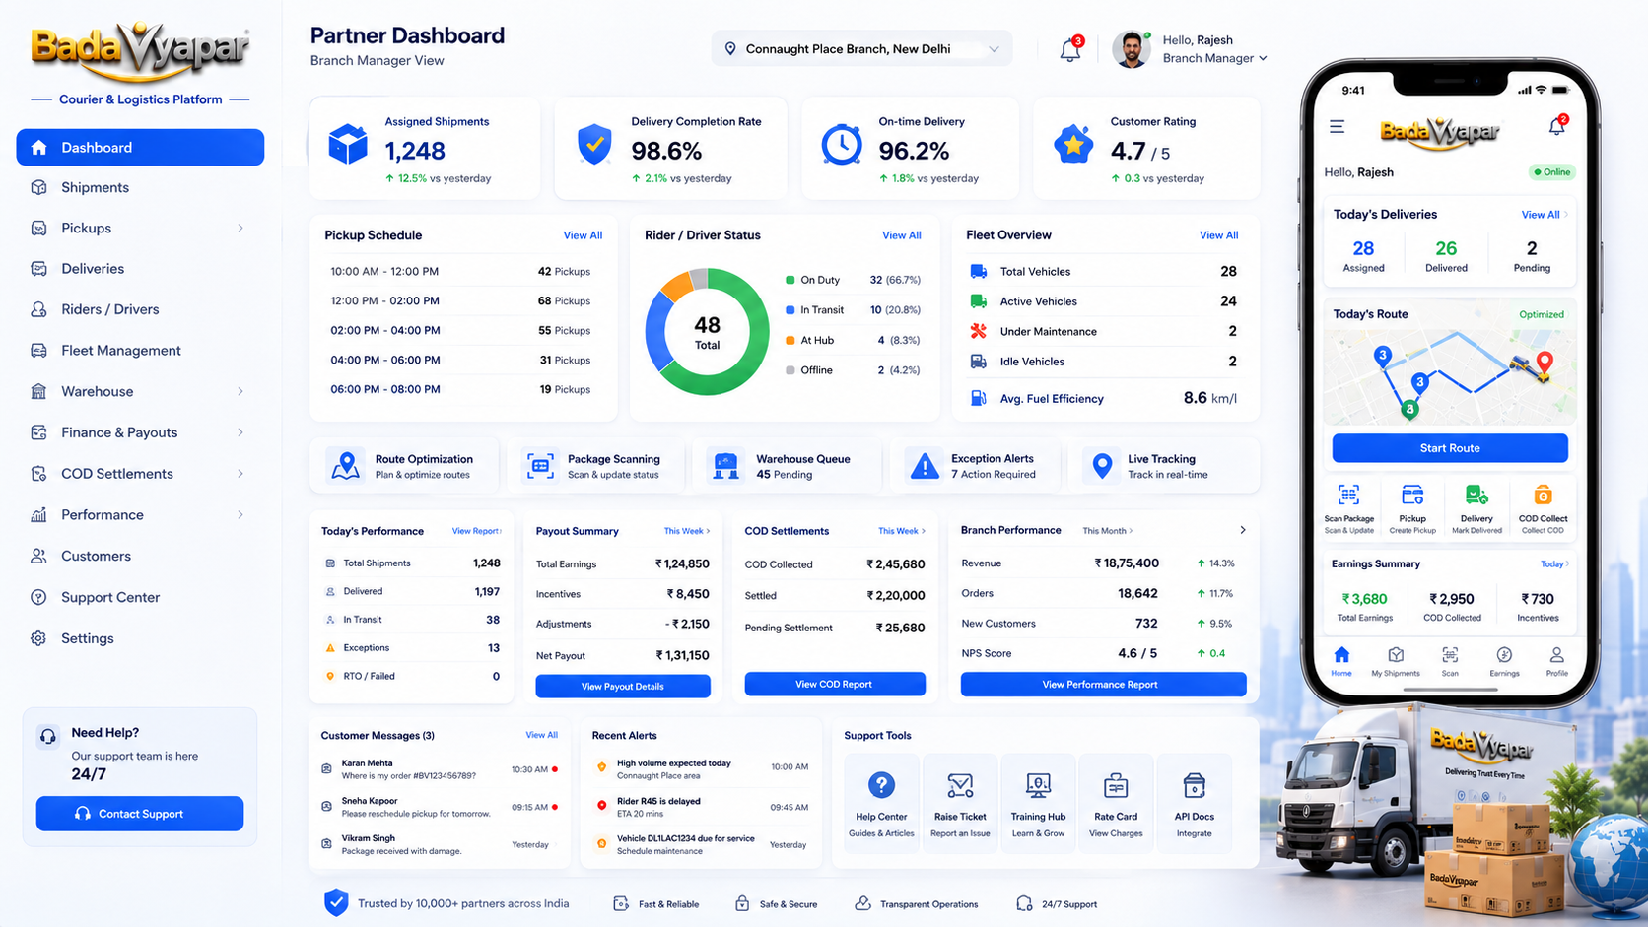Open Branch Performance This Month selector
The height and width of the screenshot is (927, 1648).
[x=1107, y=531]
